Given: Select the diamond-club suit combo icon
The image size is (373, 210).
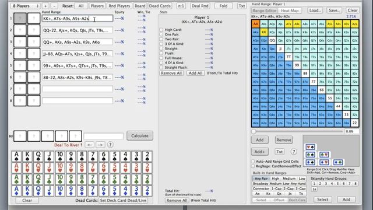Looking at the screenshot, I should click(338, 162).
